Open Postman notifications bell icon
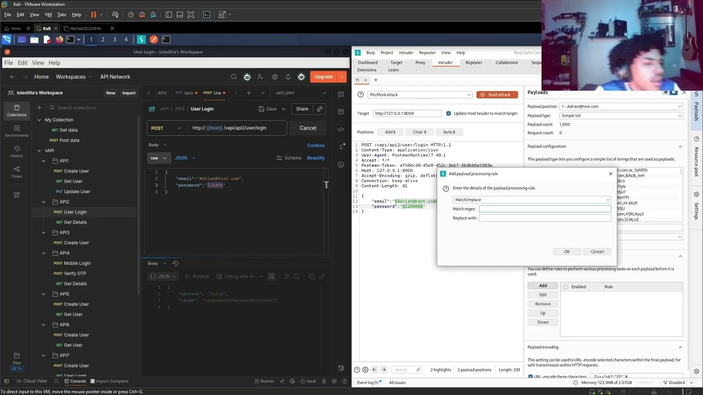The width and height of the screenshot is (703, 395). point(288,77)
